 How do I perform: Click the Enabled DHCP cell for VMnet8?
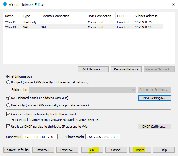click(123, 27)
